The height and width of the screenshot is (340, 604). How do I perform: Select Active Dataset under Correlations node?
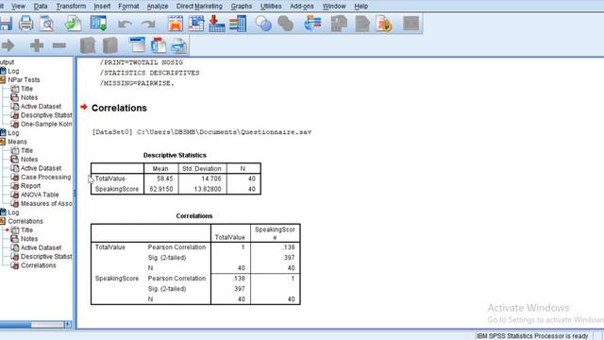[x=41, y=247]
